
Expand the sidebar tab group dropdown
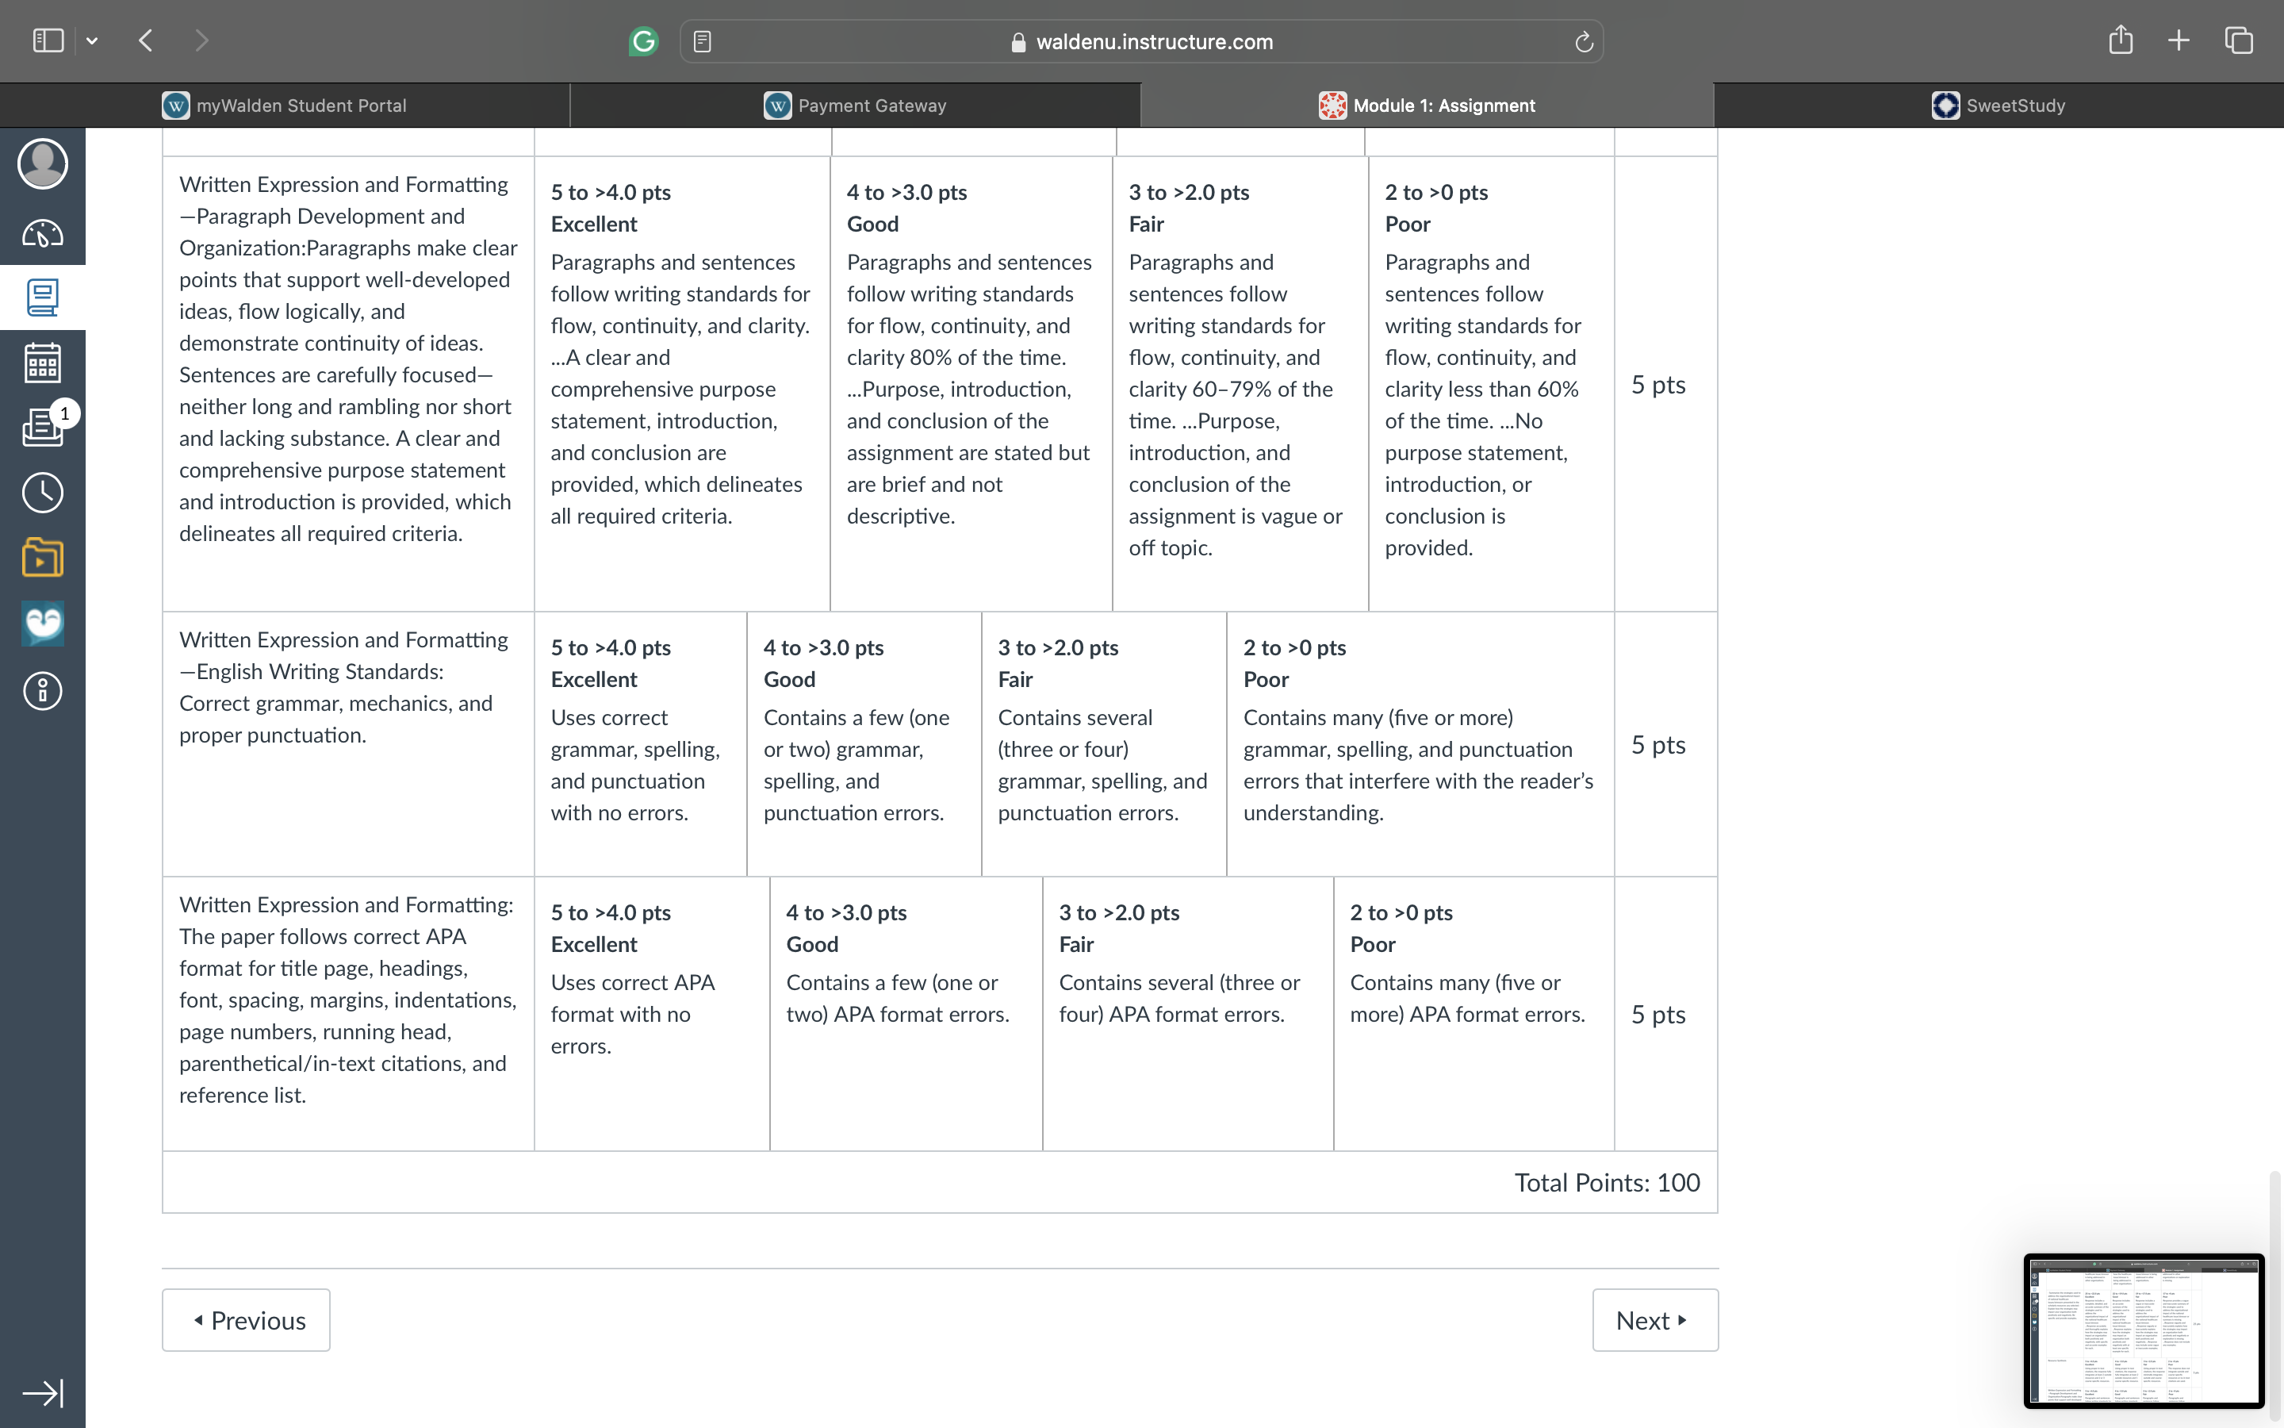tap(91, 40)
